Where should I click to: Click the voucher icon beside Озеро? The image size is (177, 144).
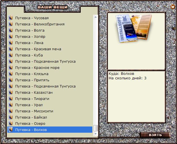tap(10, 123)
